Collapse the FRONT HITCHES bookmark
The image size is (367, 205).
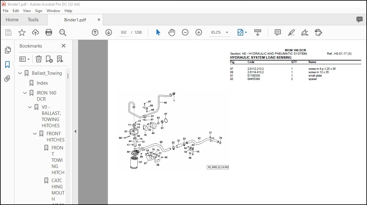pos(35,134)
